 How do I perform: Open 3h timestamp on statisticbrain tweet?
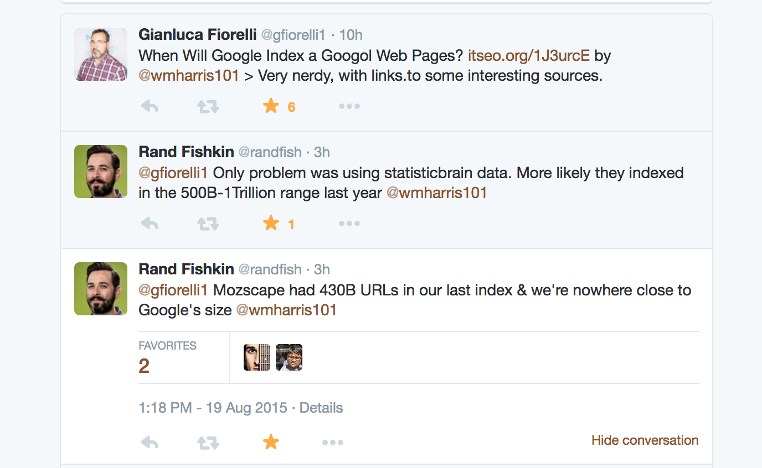click(x=322, y=153)
